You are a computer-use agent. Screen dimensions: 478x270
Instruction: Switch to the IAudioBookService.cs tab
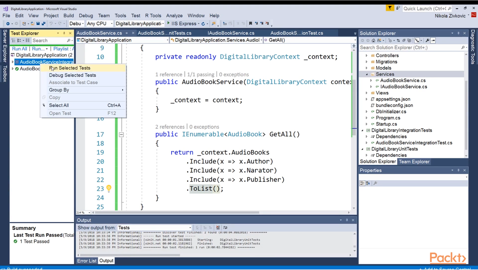coord(231,33)
